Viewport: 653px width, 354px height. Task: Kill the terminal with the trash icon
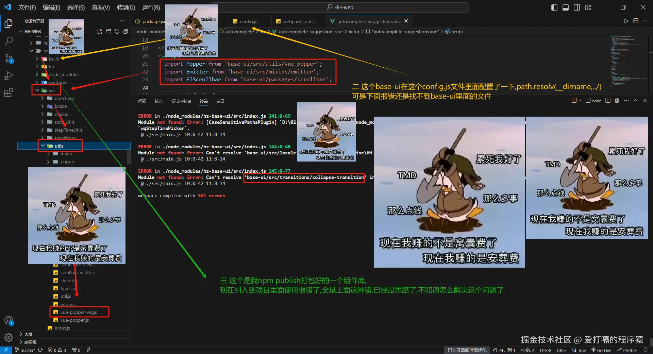tap(617, 101)
